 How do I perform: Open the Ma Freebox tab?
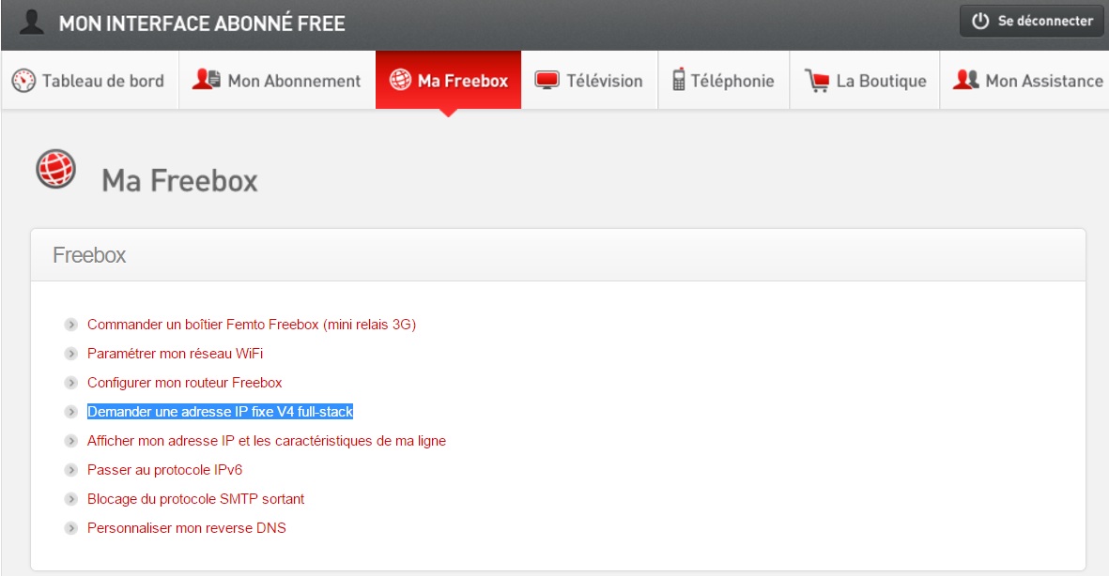click(x=448, y=81)
